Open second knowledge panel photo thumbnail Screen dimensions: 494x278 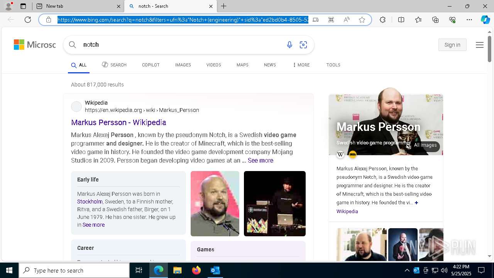point(403,244)
